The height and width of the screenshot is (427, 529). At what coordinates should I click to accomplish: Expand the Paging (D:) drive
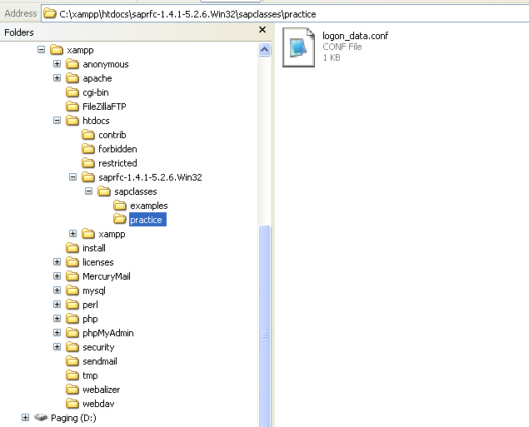26,418
